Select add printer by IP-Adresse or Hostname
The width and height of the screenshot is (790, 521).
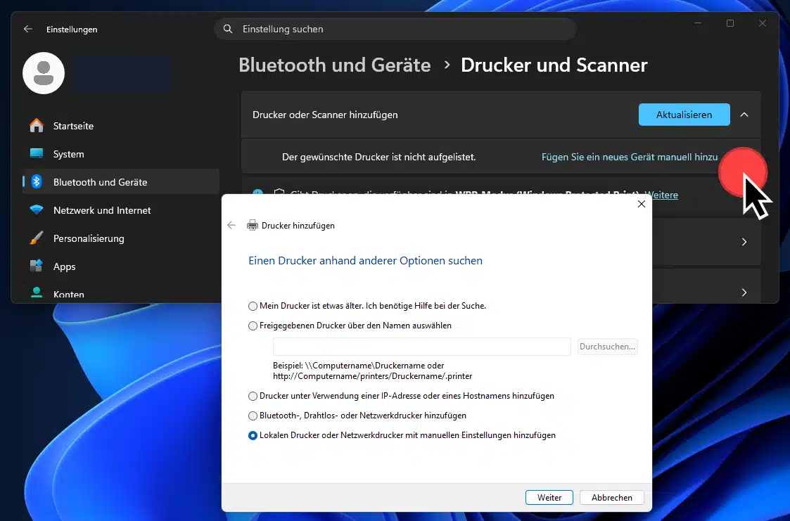[401, 396]
